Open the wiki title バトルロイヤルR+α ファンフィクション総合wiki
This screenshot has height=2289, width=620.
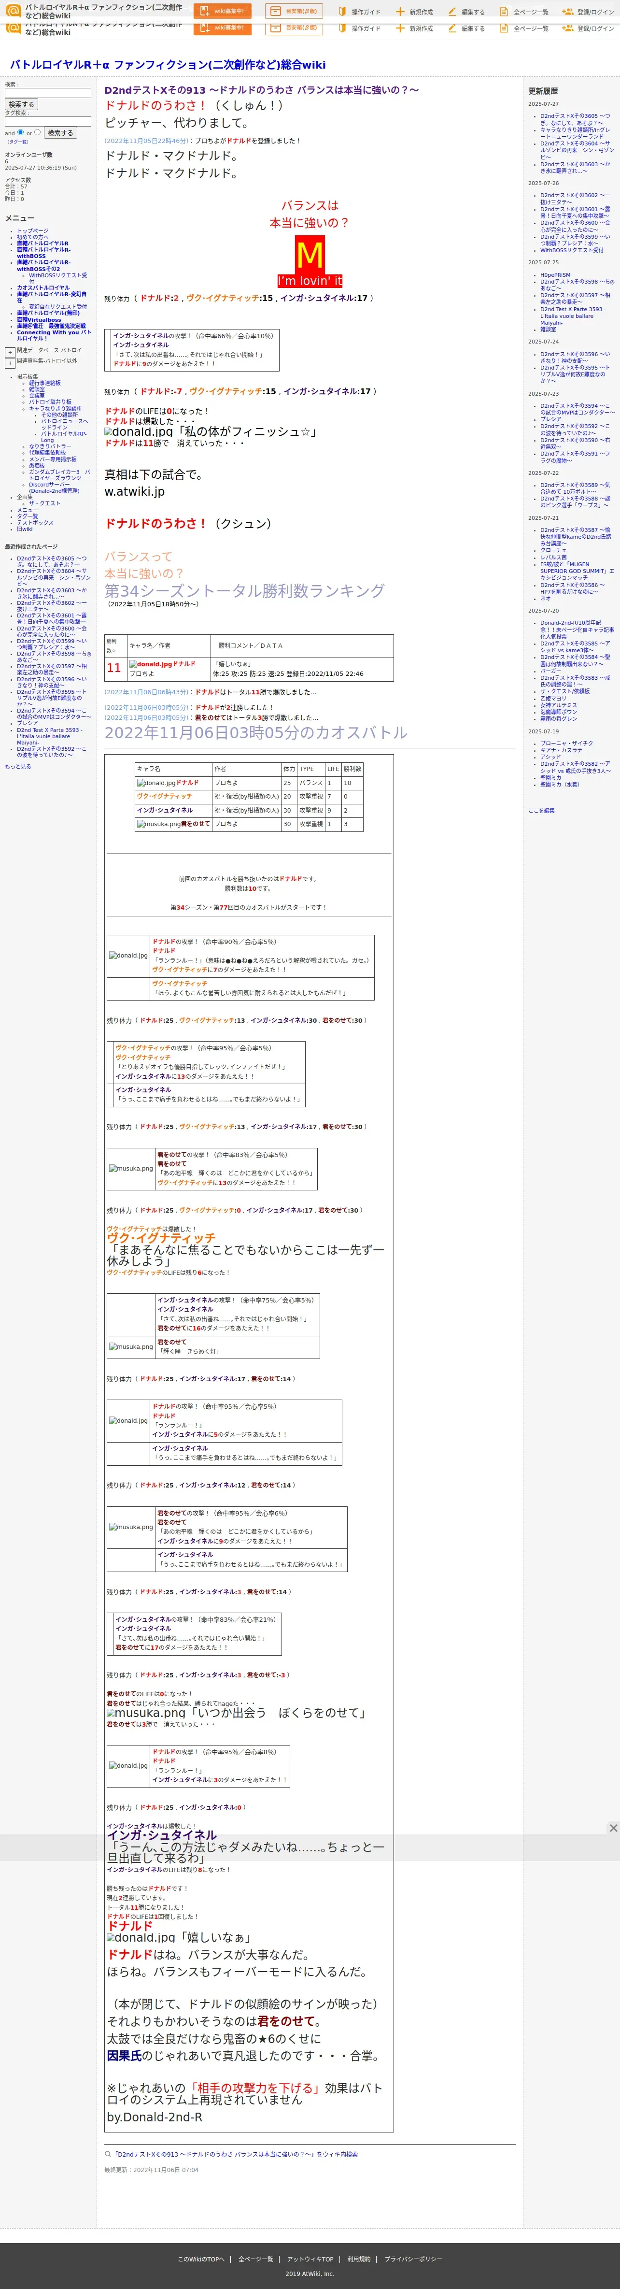click(x=167, y=65)
